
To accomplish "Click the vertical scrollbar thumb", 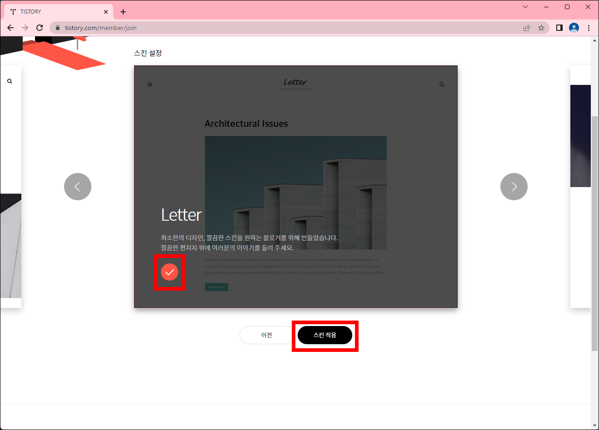I will click(594, 233).
